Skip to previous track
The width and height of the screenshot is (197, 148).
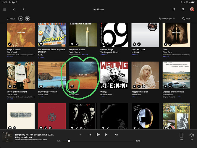(90, 135)
